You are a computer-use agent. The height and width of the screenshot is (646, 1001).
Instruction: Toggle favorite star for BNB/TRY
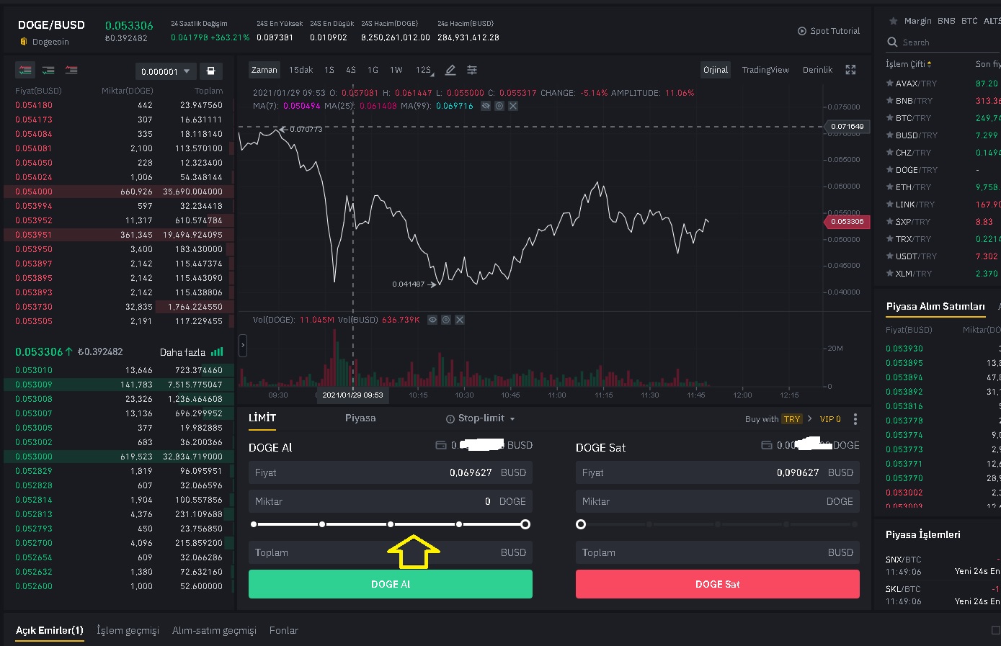pos(890,101)
